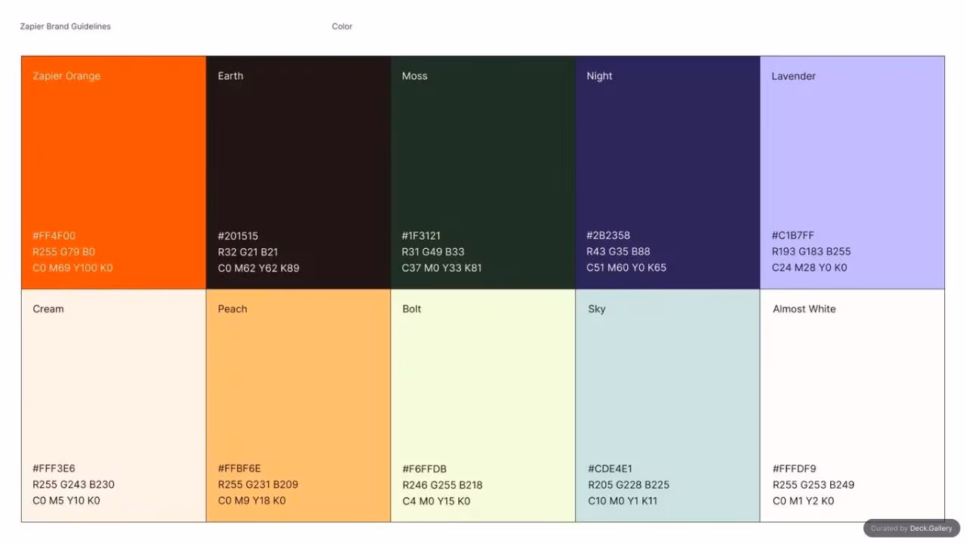Viewport: 966px width, 543px height.
Task: Click the hex code #1F3121
Action: [421, 236]
